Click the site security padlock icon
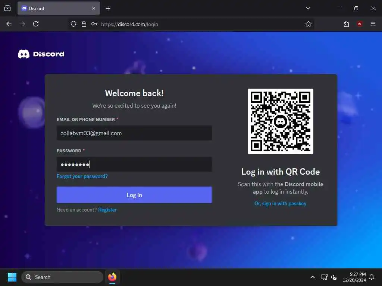The height and width of the screenshot is (286, 382). [x=84, y=24]
